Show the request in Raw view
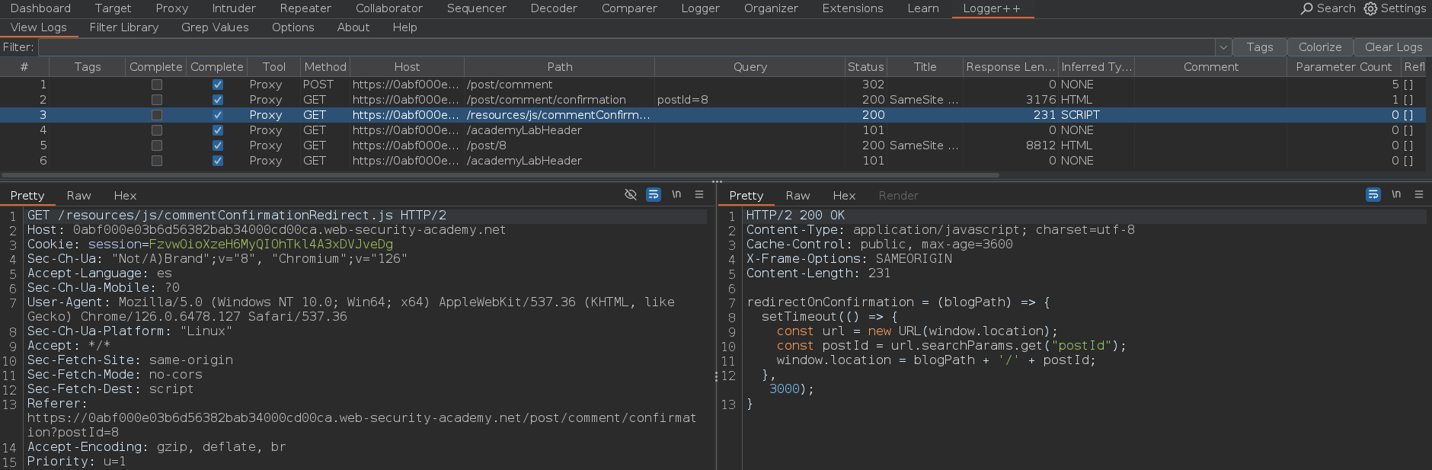Viewport: 1432px width, 470px height. (78, 196)
